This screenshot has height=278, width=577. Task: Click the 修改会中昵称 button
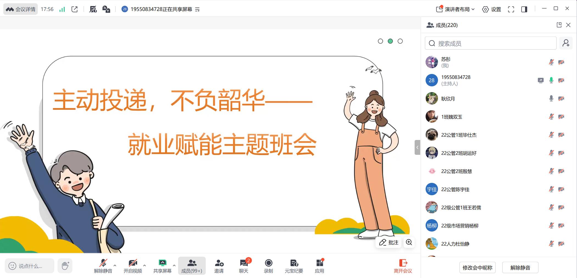(477, 268)
